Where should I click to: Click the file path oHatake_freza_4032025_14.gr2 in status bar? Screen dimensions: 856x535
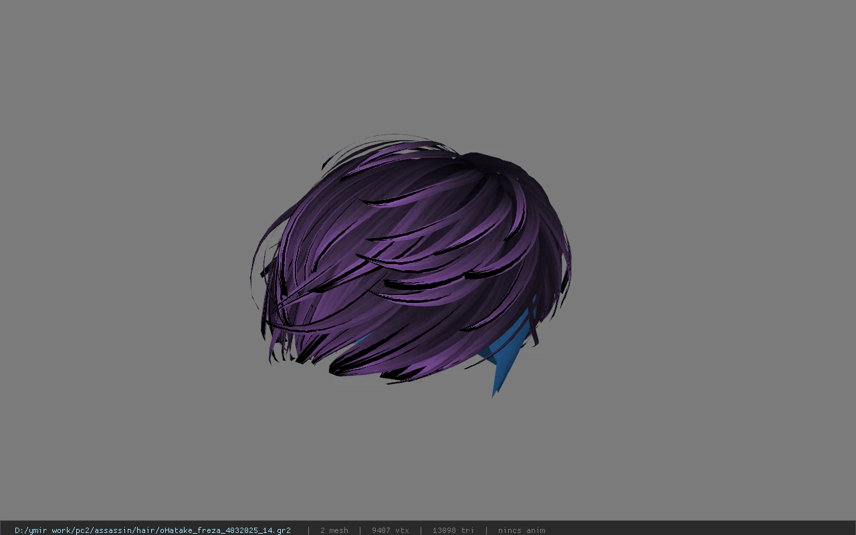152,530
